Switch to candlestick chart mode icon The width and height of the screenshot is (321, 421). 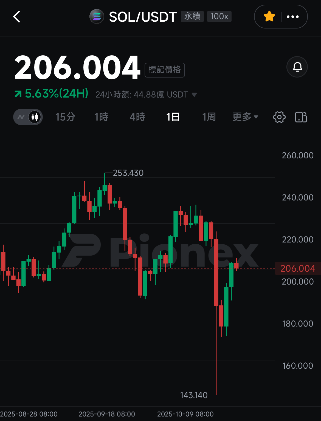(x=35, y=117)
